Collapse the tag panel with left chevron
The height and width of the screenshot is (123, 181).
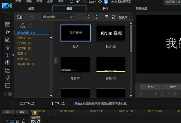click(x=56, y=60)
